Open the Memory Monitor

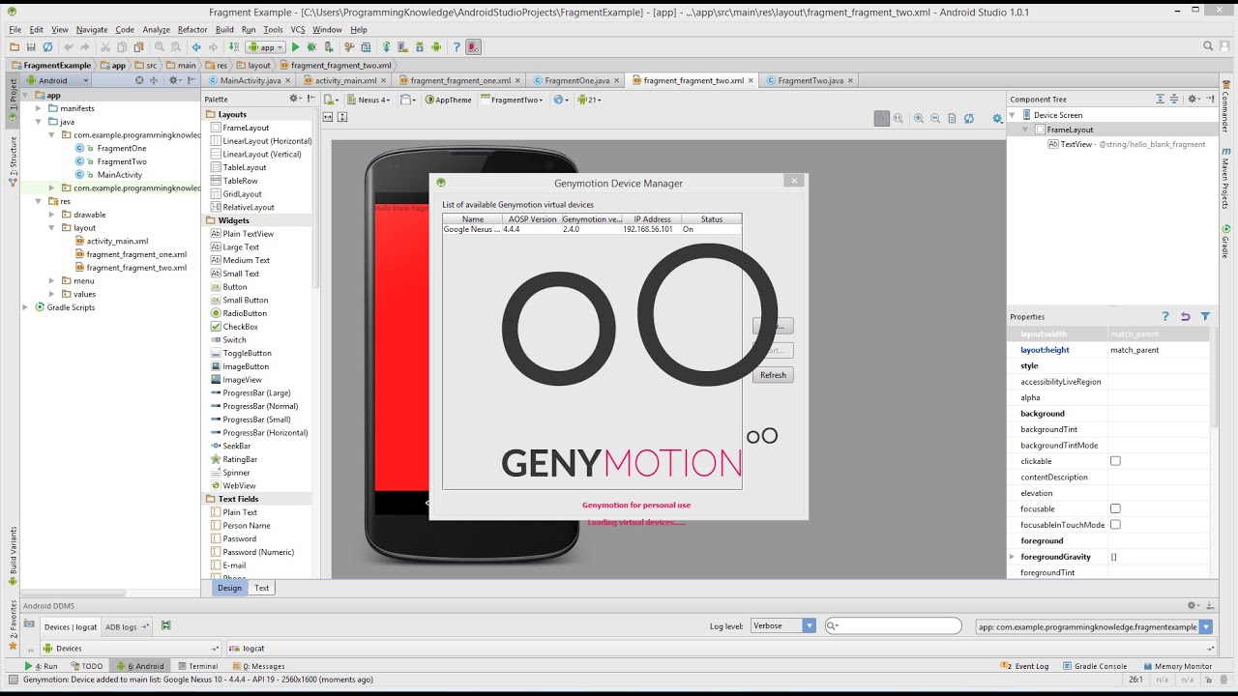(x=1177, y=666)
